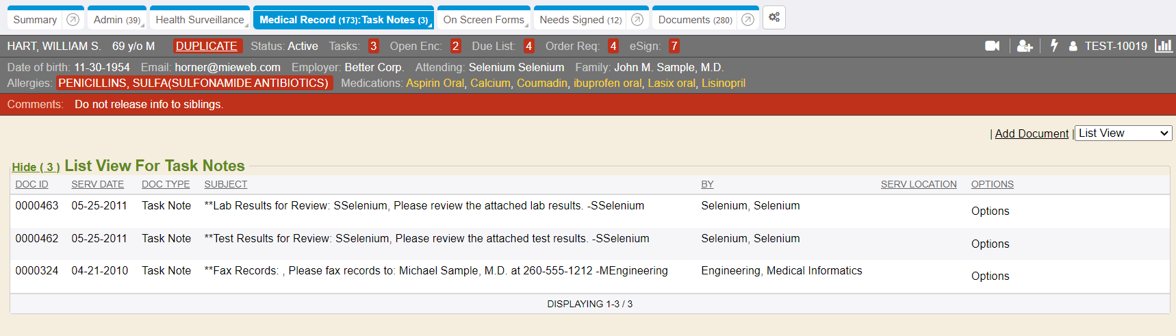Image resolution: width=1176 pixels, height=336 pixels.
Task: Click the gears settings icon after Documents tab
Action: tap(774, 18)
